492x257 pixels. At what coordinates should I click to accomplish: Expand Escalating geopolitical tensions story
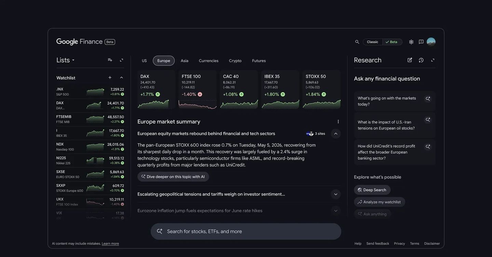point(336,194)
